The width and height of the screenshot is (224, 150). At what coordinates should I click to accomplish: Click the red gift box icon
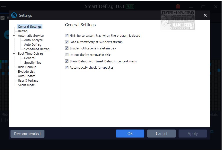[x=178, y=6]
